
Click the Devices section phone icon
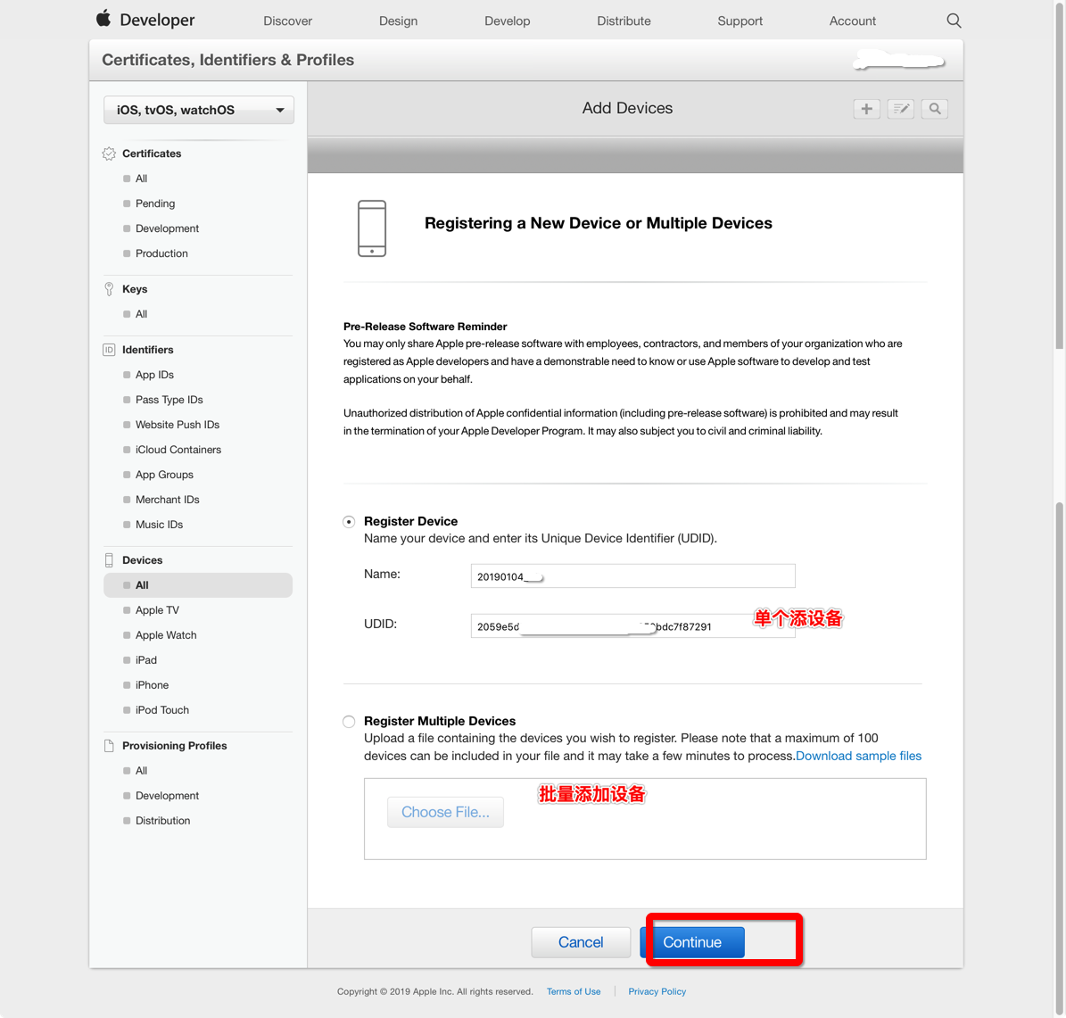coord(109,560)
